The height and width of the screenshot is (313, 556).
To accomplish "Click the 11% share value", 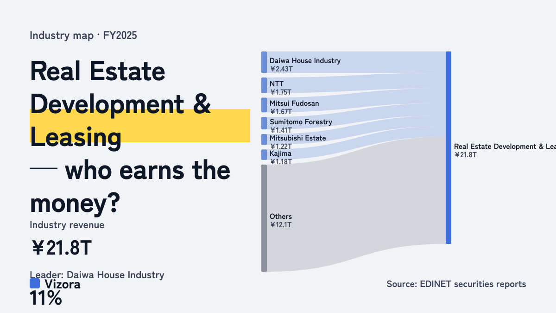I will 45,298.
